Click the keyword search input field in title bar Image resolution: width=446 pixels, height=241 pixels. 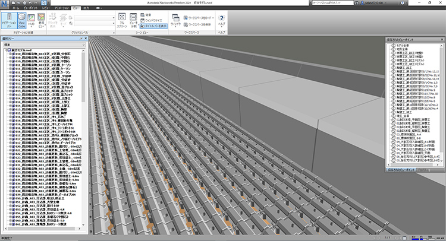(x=332, y=2)
